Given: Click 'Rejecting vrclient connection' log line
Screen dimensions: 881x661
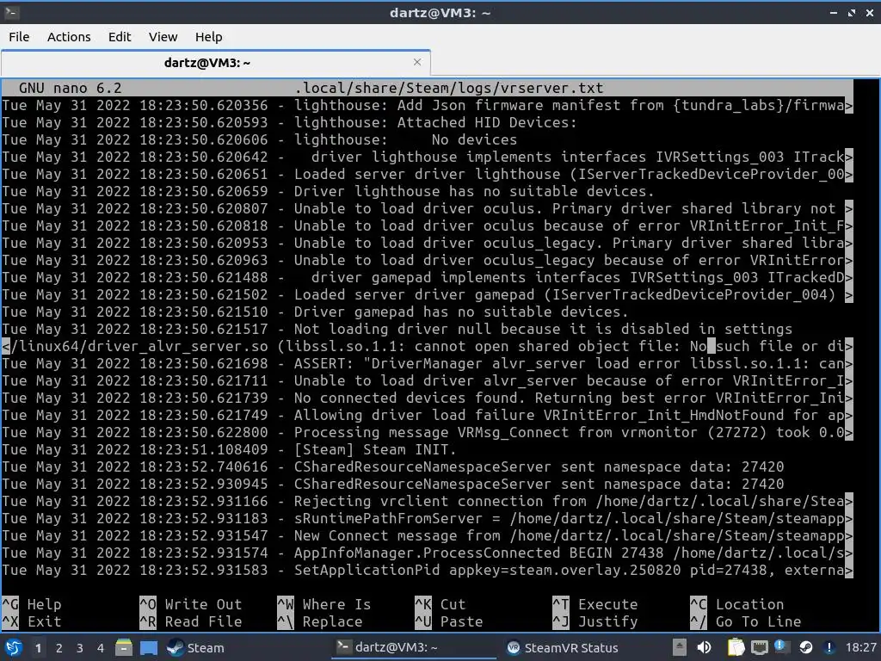Looking at the screenshot, I should point(427,502).
